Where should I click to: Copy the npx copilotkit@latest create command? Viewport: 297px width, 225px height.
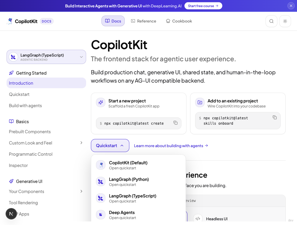(176, 123)
